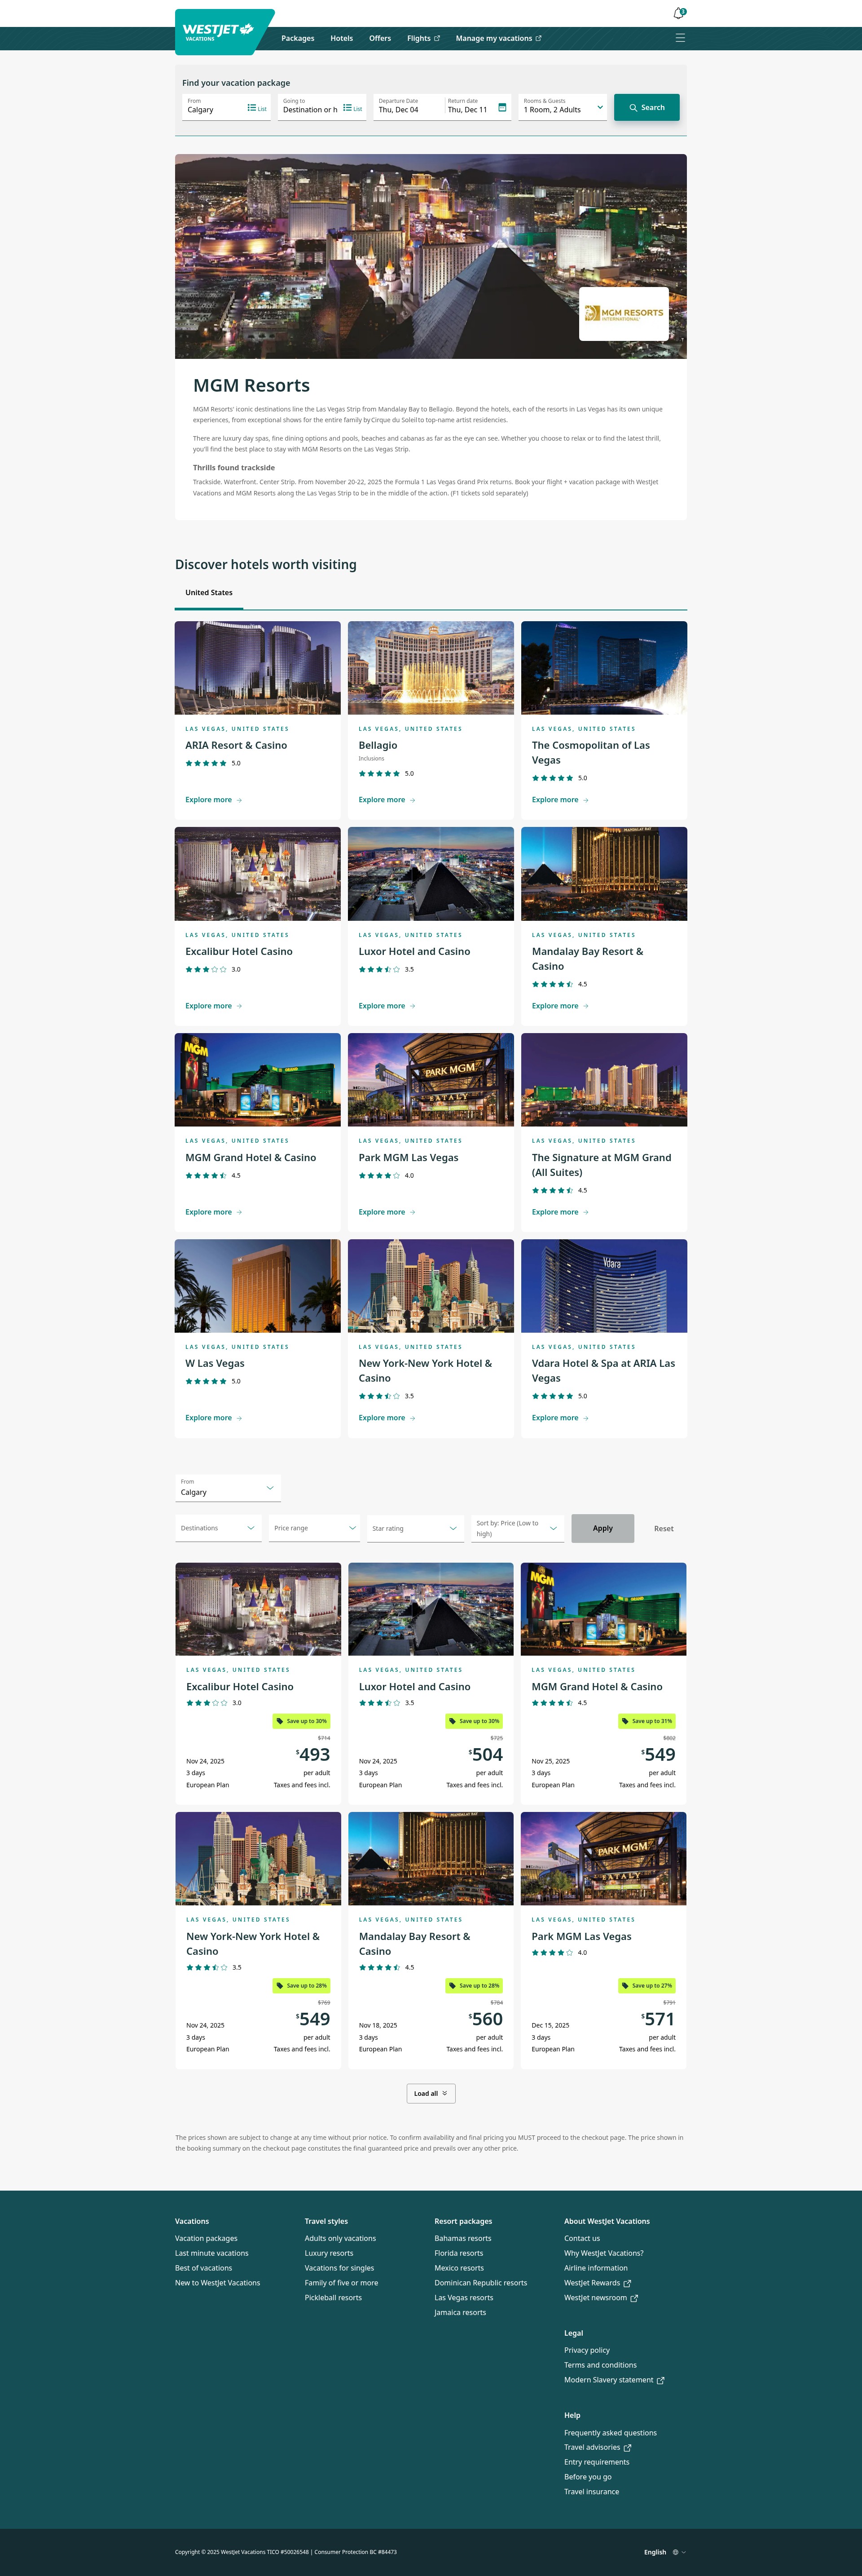The height and width of the screenshot is (2576, 862).
Task: Click the external link icon beside Flights
Action: click(436, 39)
